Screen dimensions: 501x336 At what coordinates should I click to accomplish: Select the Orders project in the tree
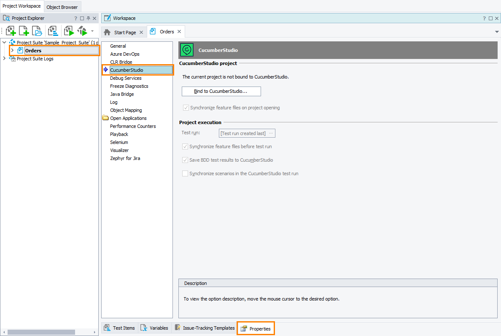(33, 51)
